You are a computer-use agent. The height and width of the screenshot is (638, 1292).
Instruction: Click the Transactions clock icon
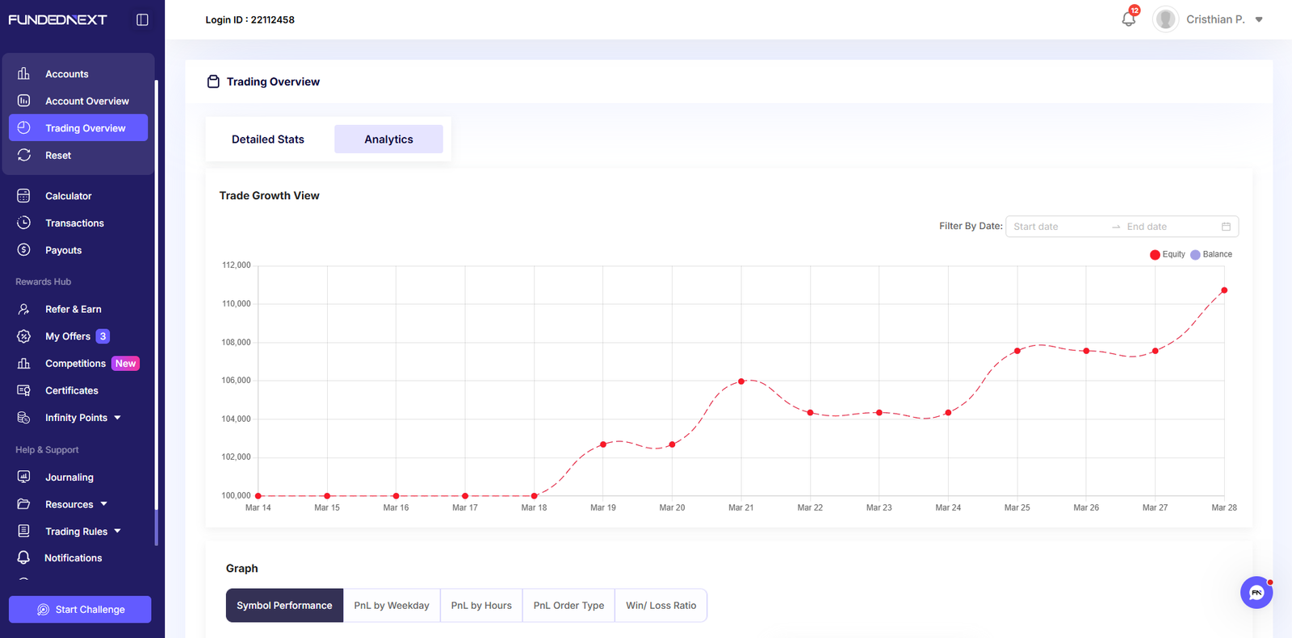coord(23,223)
